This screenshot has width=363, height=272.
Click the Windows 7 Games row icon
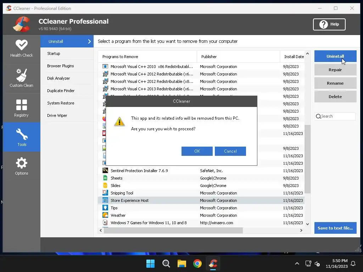[105, 222]
